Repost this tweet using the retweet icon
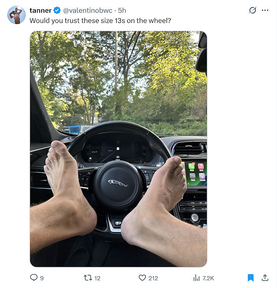The height and width of the screenshot is (288, 277). (88, 278)
